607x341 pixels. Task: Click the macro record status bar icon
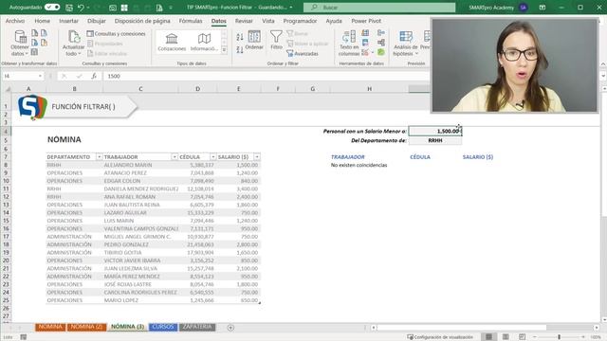pos(23,337)
